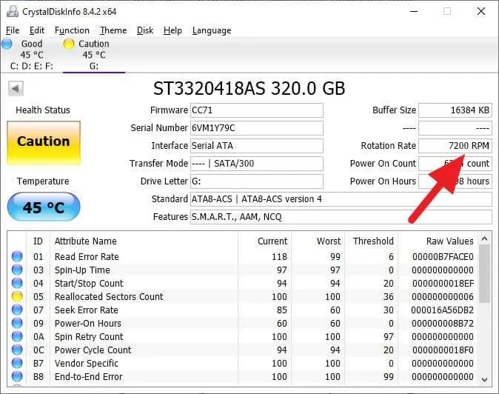Screen dimensions: 499x394
Task: Click blue status icon for Start/Stop Count
Action: pos(17,283)
